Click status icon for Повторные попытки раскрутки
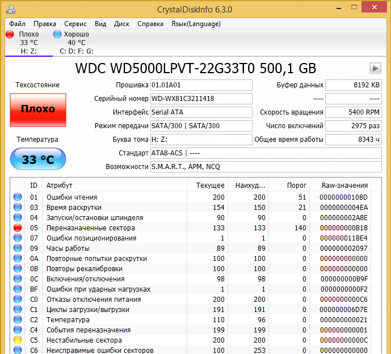 click(x=18, y=258)
